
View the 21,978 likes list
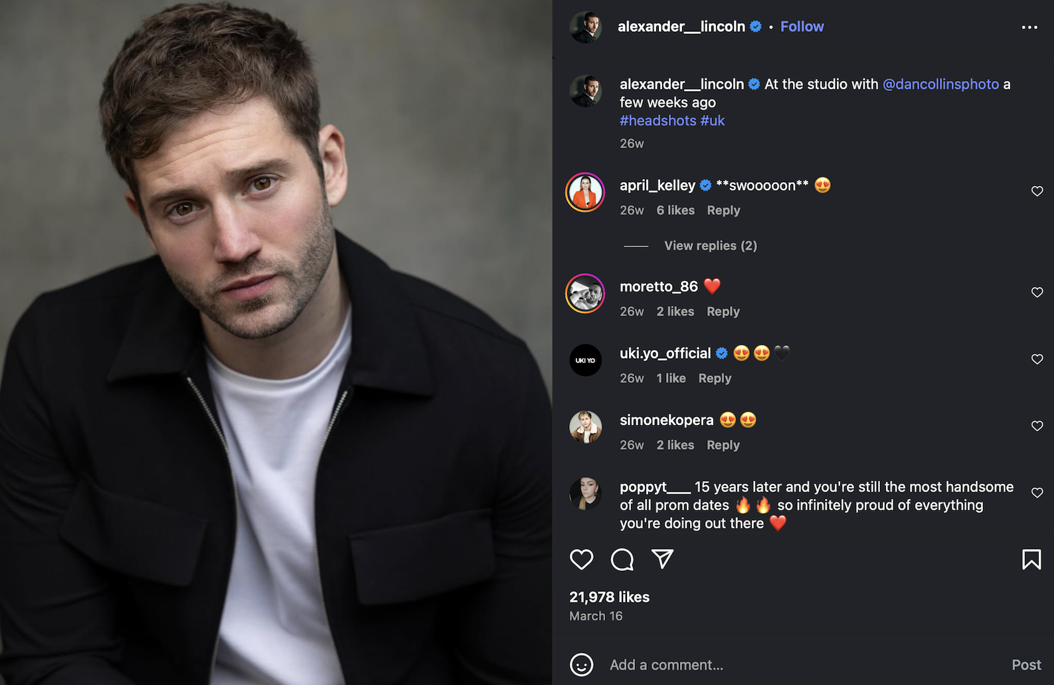coord(609,597)
